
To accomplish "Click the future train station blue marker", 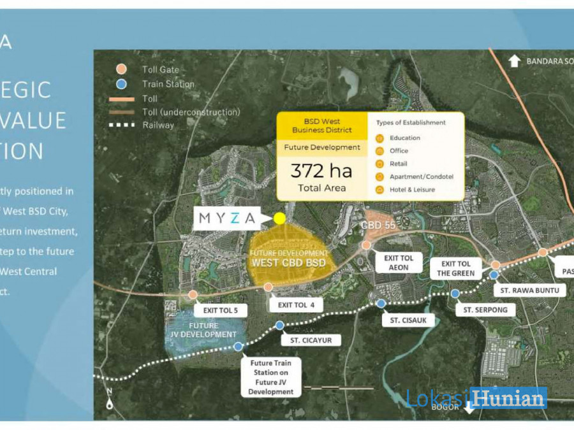I will point(238,347).
